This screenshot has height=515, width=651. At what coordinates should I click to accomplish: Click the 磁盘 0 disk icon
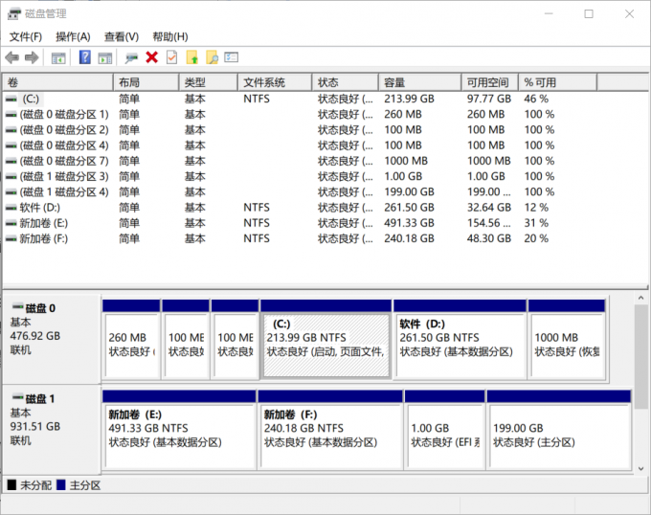(18, 307)
